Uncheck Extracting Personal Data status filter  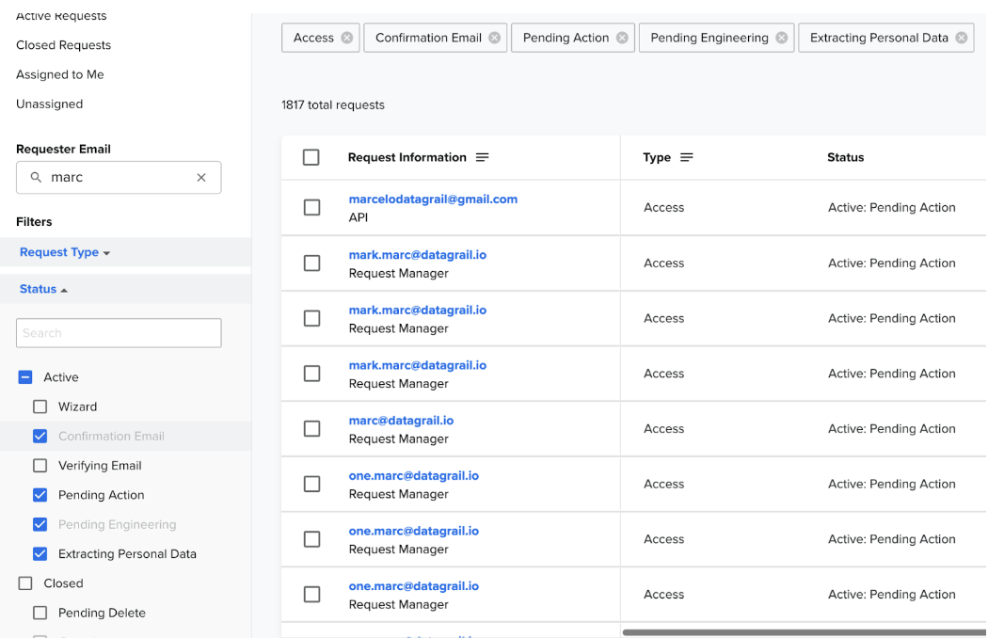[40, 554]
